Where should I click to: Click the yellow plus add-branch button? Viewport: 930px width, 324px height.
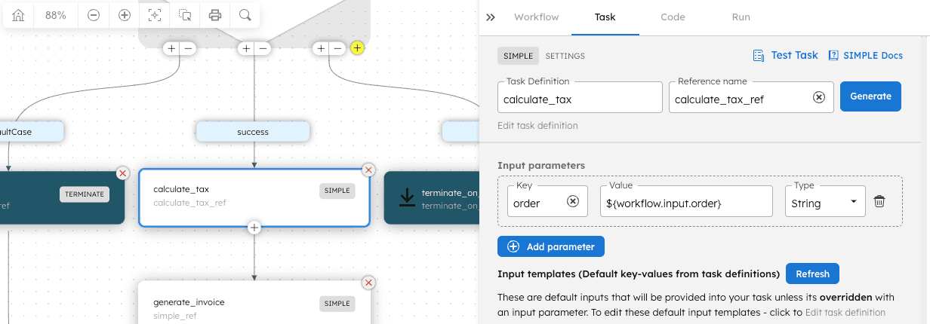(357, 48)
